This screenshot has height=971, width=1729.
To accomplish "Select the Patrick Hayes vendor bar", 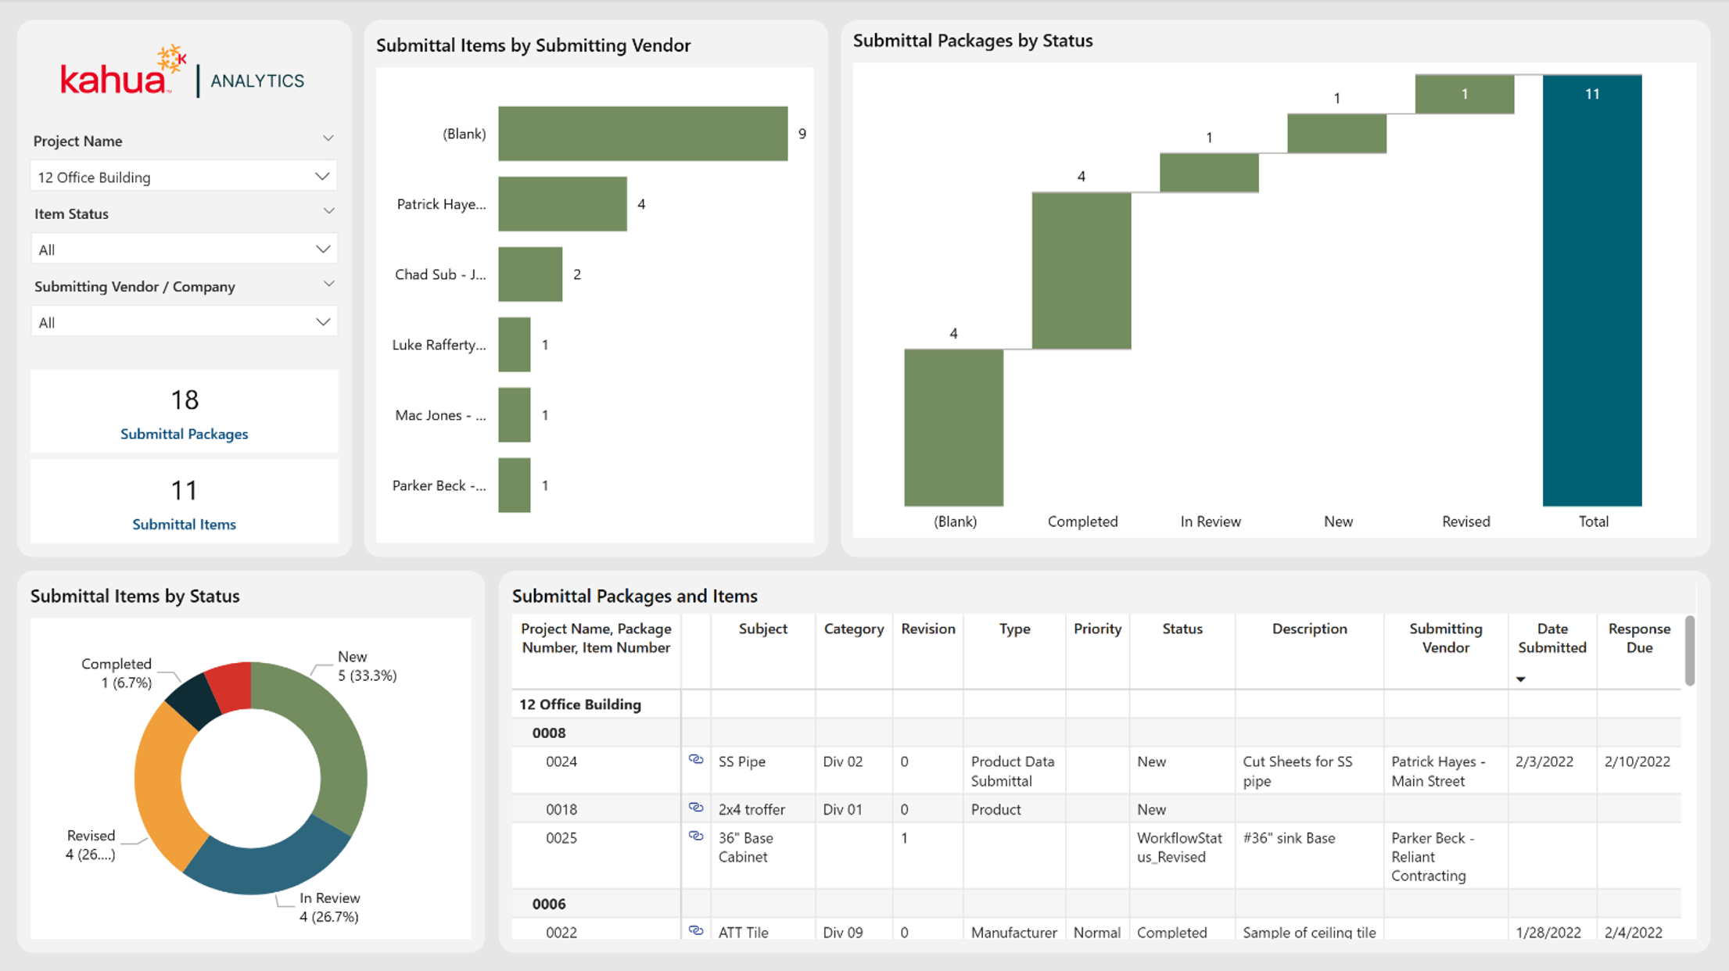I will [x=562, y=204].
